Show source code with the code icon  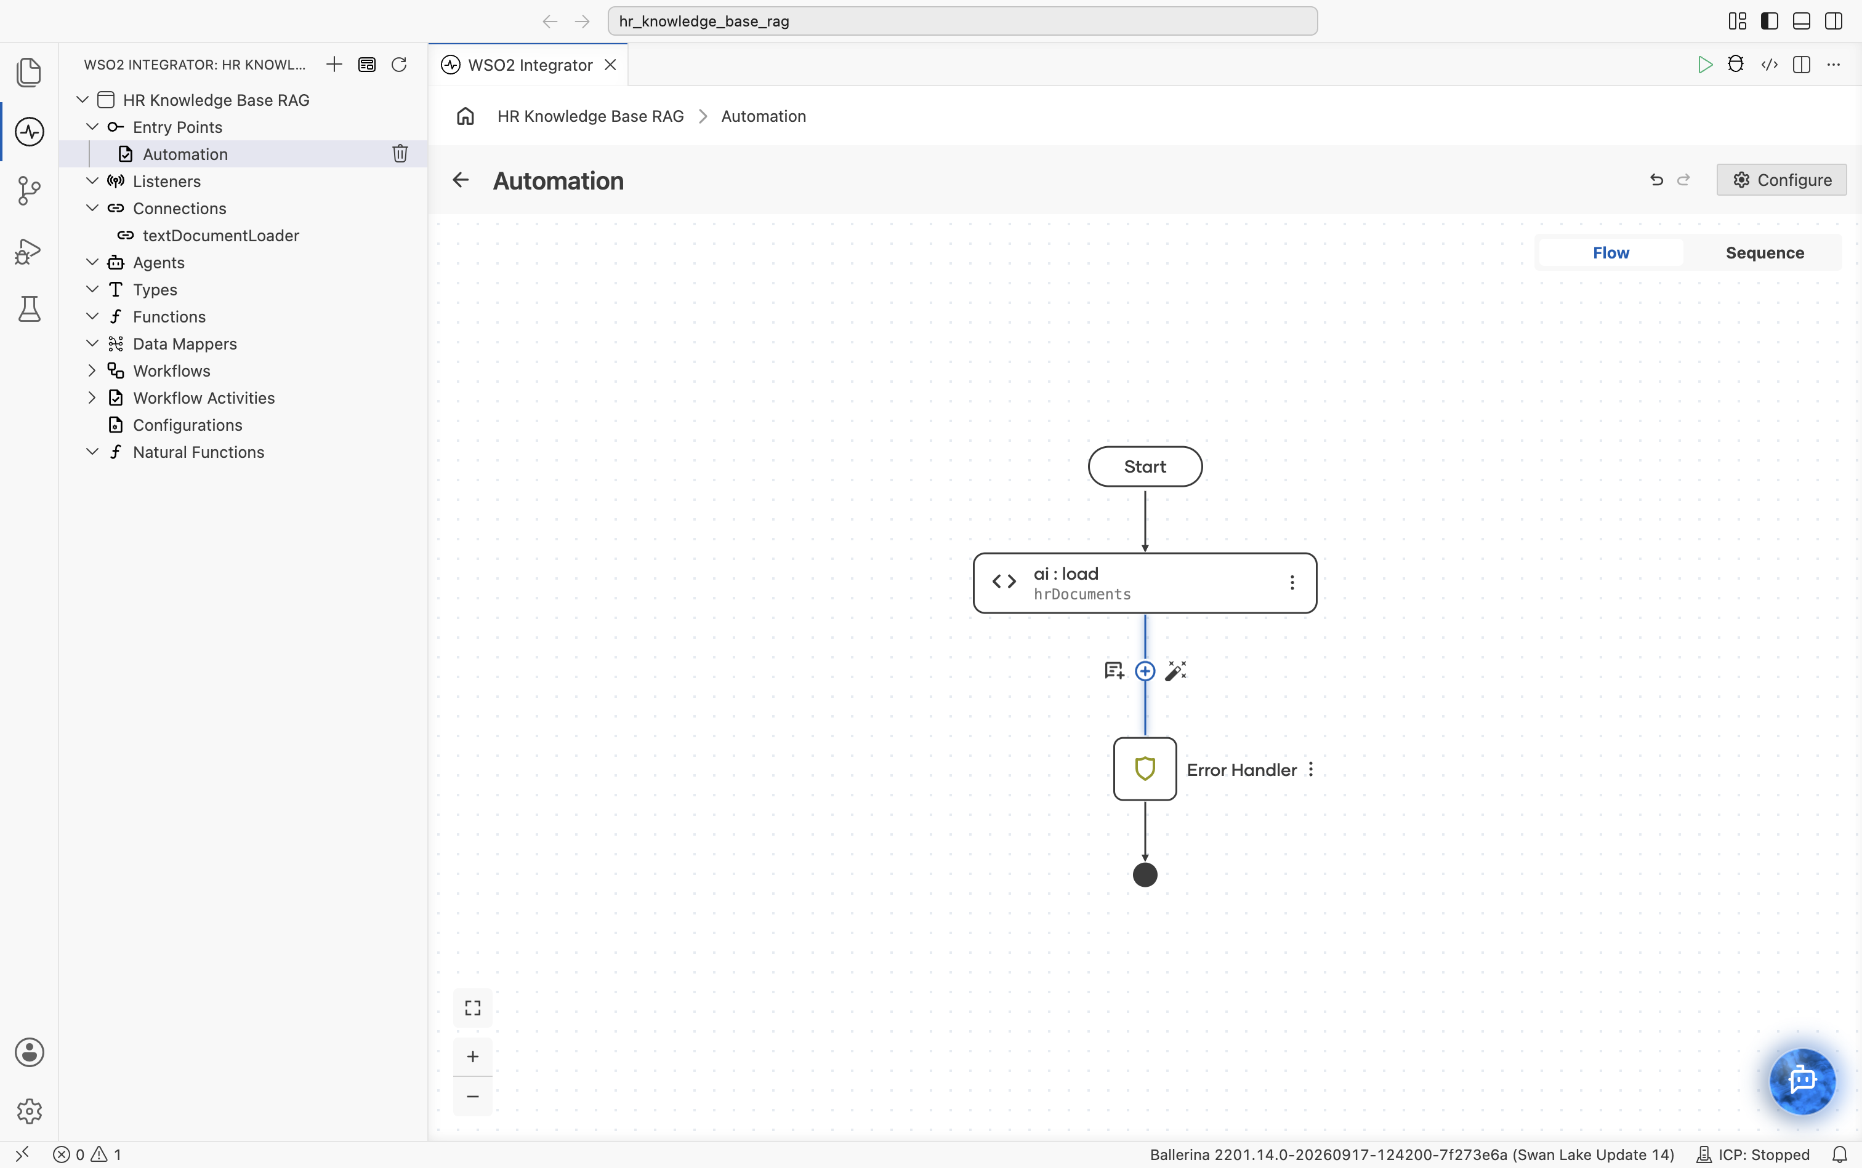point(1769,64)
